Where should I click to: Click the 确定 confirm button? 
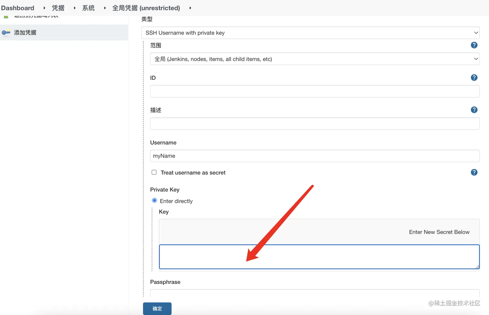(x=157, y=309)
